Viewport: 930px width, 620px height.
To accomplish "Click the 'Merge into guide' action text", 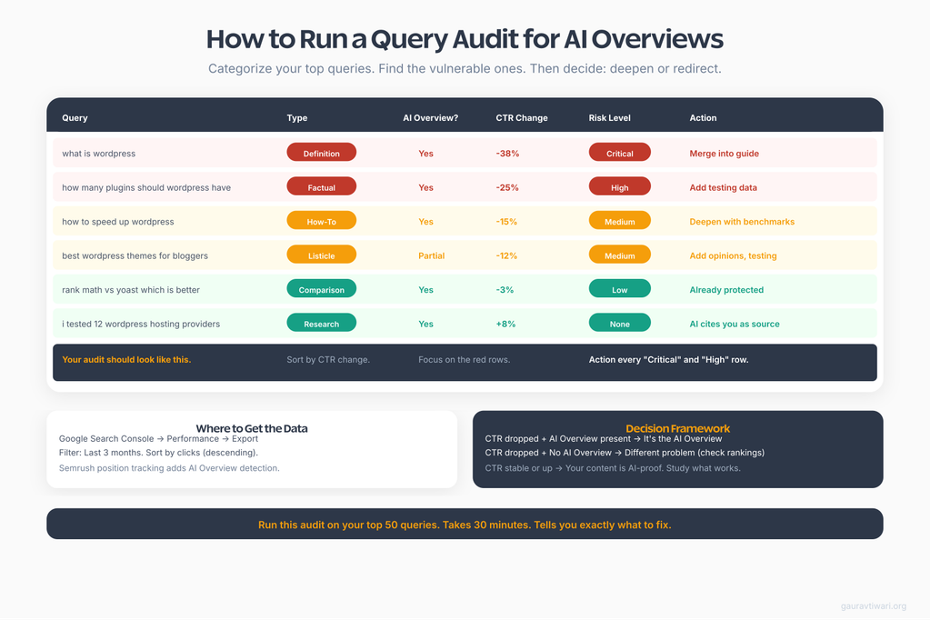I will [x=724, y=154].
